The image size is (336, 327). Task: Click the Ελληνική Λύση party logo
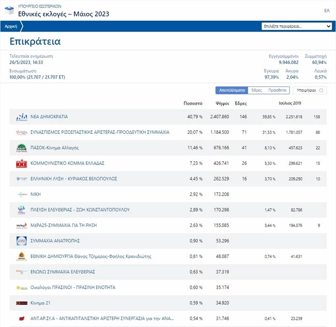point(21,179)
